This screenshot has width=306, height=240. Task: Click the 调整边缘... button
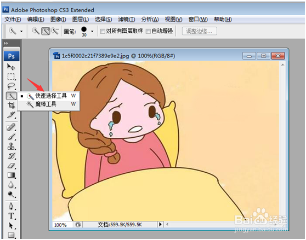(x=199, y=31)
